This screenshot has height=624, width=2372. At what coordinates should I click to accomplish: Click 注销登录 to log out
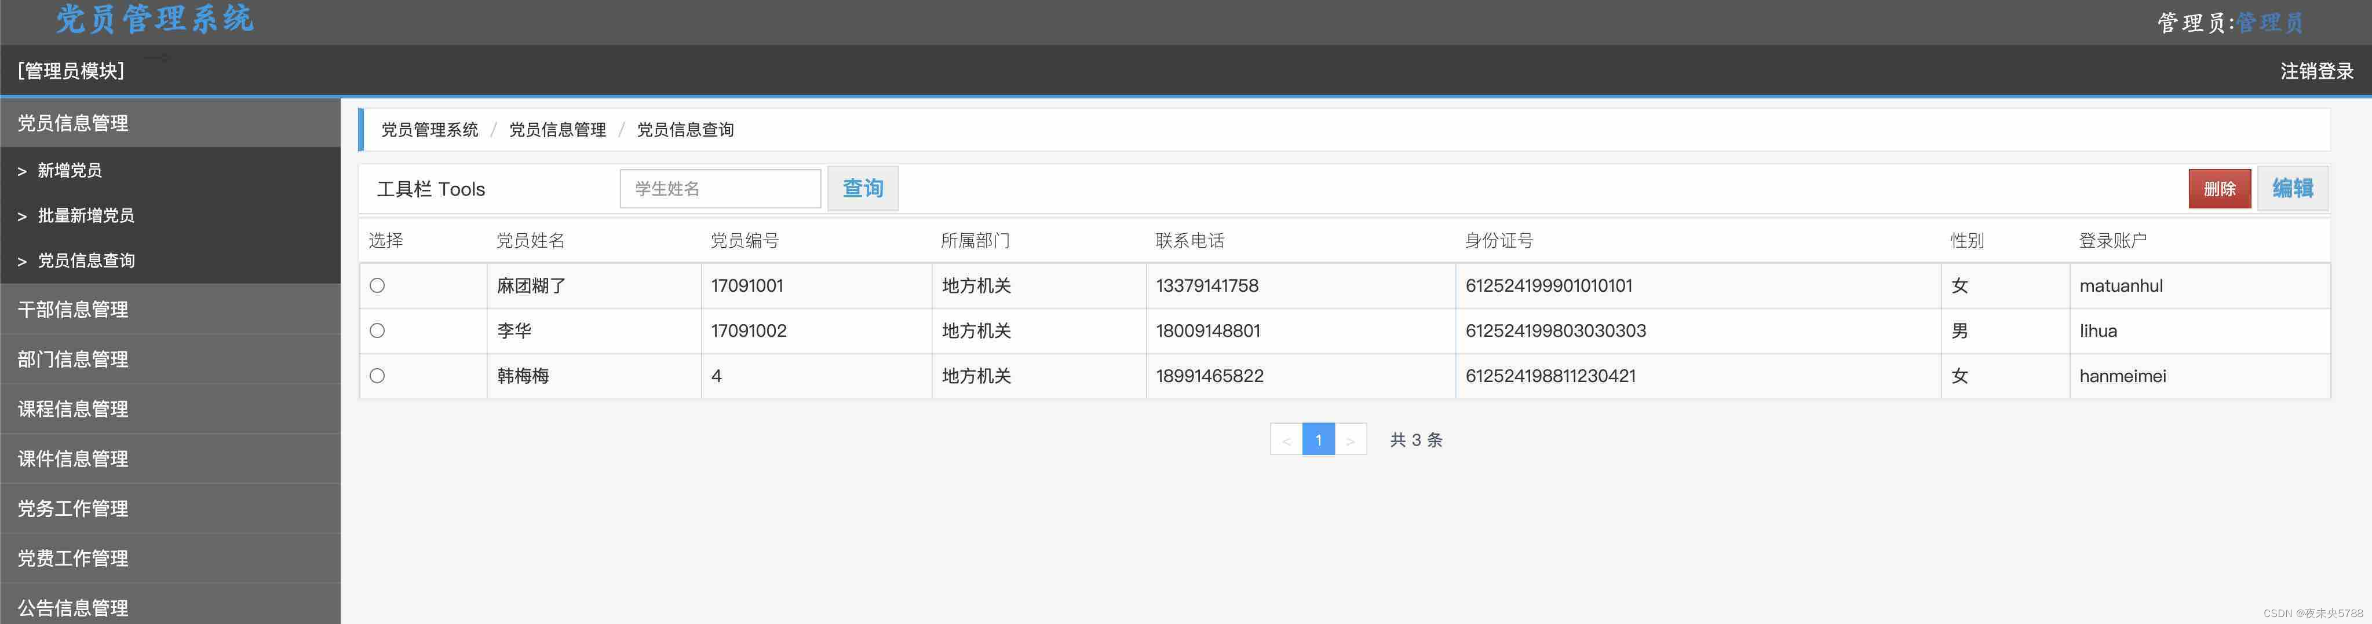point(2317,71)
